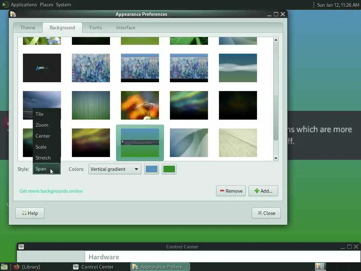Choose the yellow-green aurora wallpaper thumbnail
The image size is (361, 271).
click(x=91, y=143)
